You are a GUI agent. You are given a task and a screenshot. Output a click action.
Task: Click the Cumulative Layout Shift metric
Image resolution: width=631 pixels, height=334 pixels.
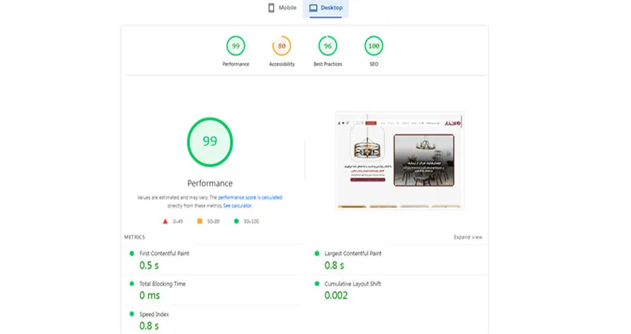click(x=351, y=284)
